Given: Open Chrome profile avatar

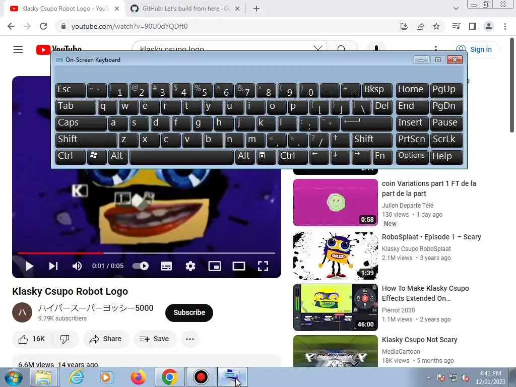Looking at the screenshot, I should pos(489,26).
